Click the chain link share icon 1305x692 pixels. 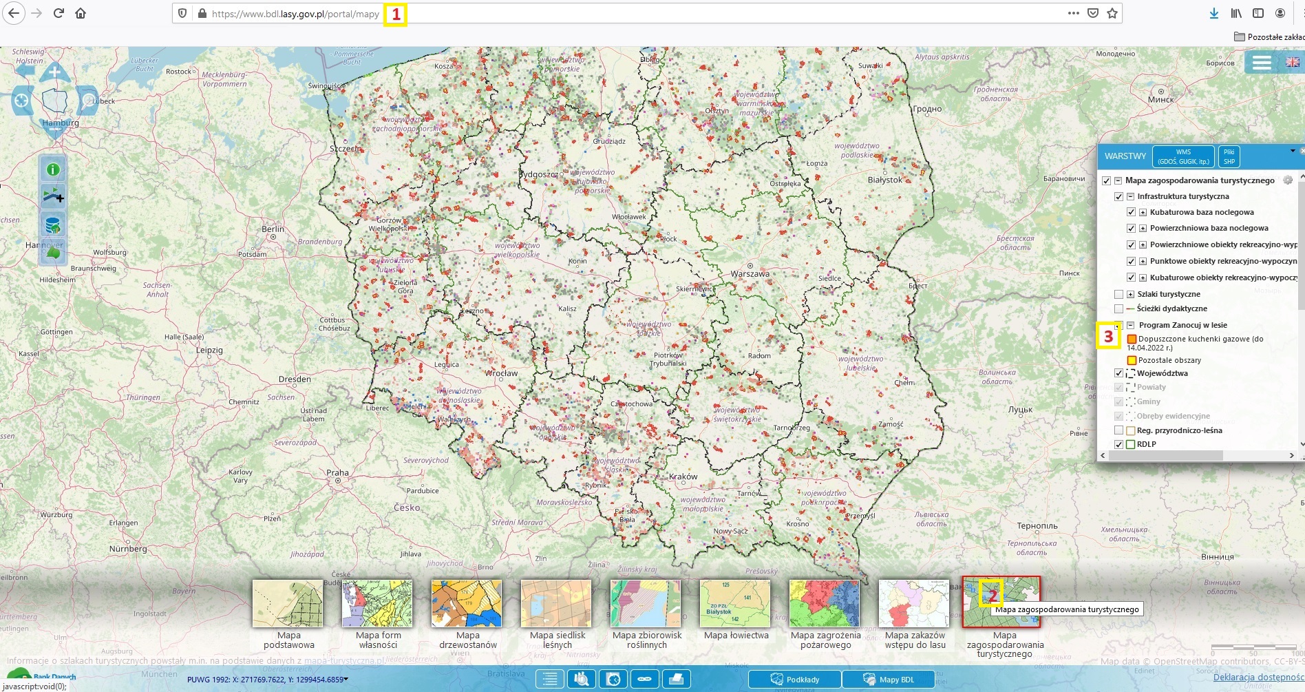645,679
